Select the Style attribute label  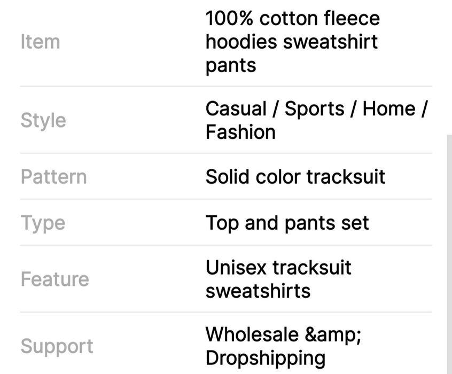(x=43, y=120)
